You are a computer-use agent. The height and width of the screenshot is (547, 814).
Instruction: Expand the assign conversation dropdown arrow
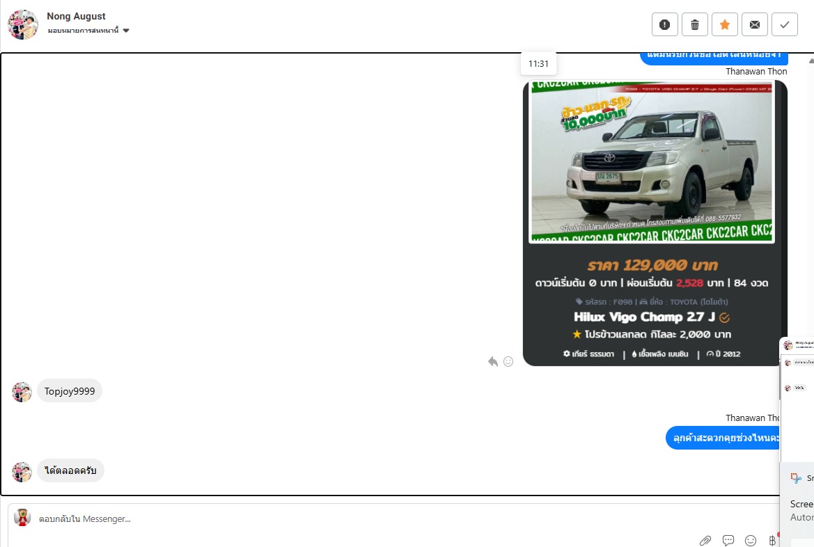click(125, 31)
